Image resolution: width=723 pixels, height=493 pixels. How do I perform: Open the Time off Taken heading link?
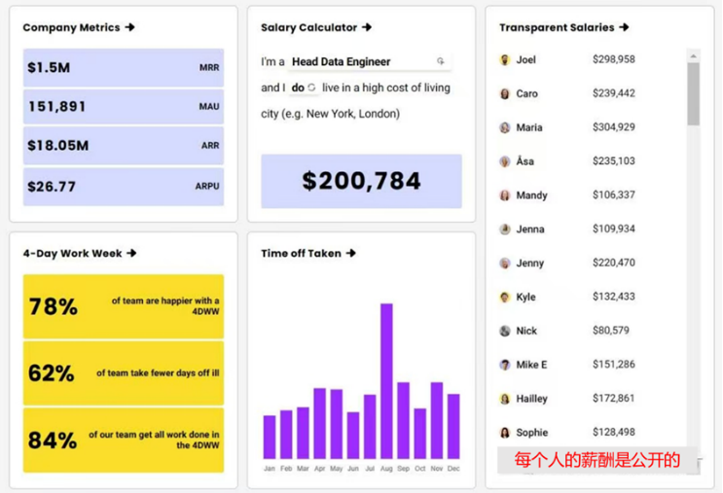click(308, 253)
